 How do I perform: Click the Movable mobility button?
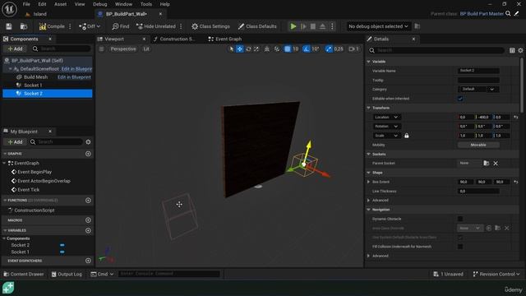(478, 145)
